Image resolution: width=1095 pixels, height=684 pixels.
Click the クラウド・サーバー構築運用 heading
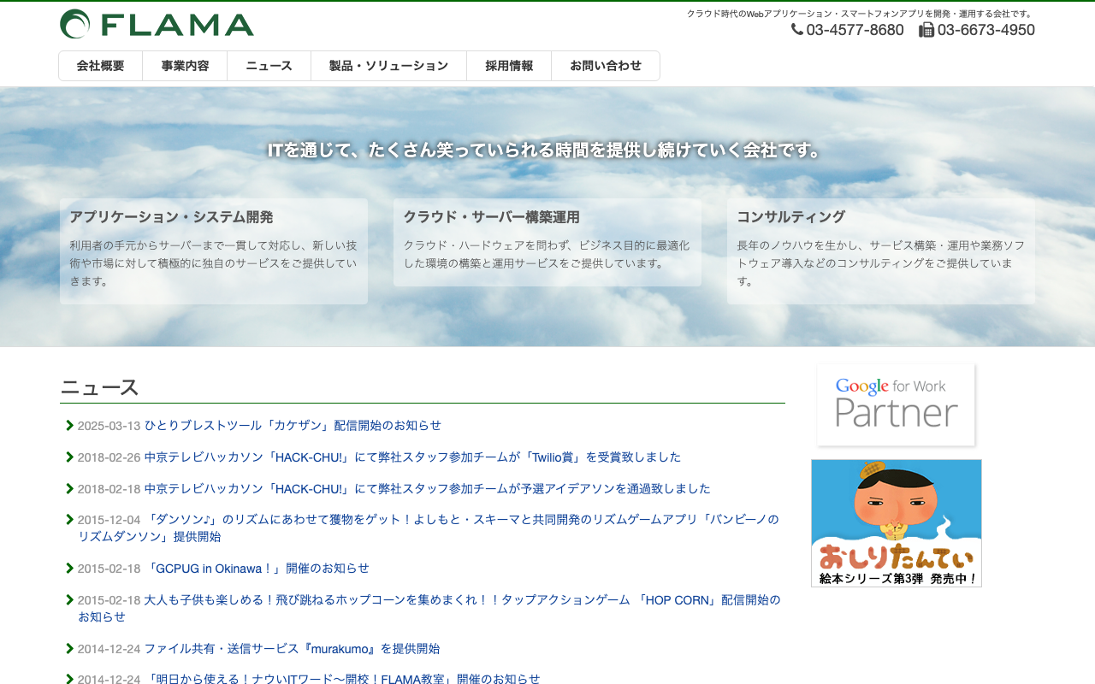coord(491,217)
